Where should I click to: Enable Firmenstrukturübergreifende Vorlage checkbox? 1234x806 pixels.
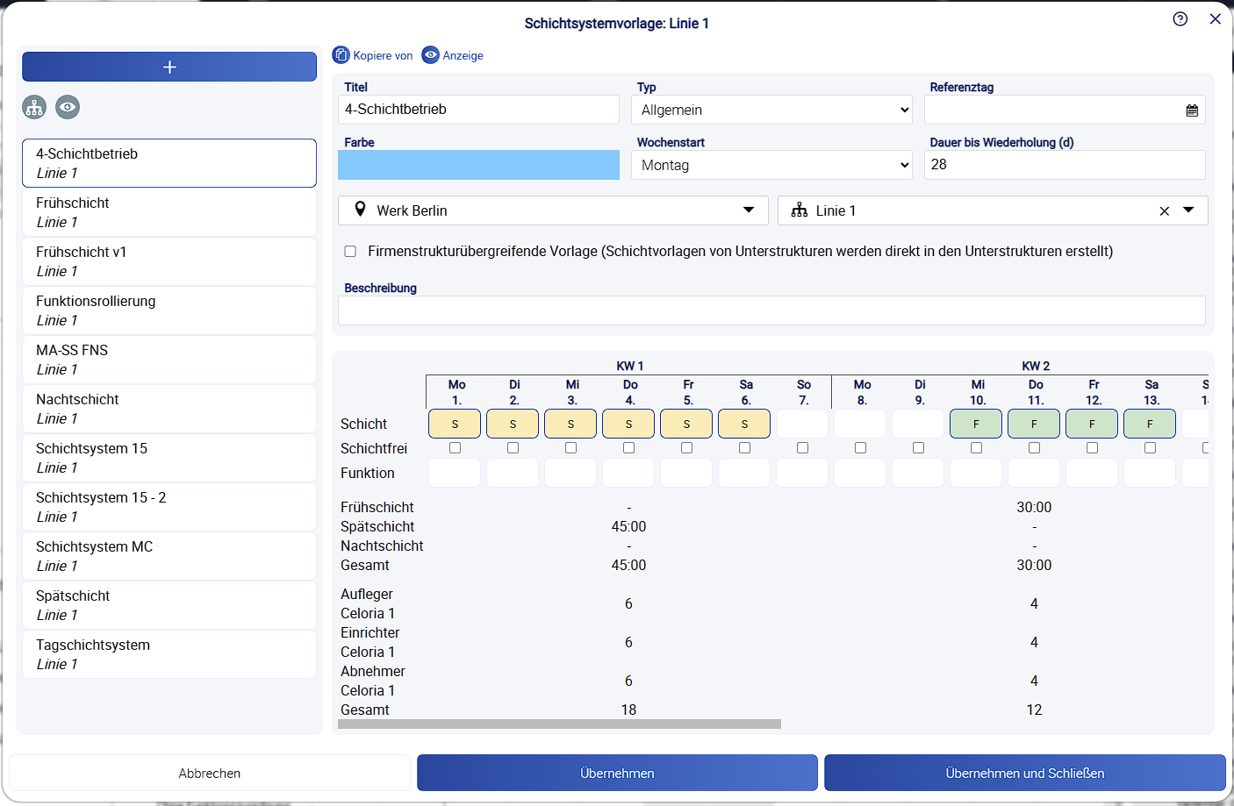[x=350, y=252]
